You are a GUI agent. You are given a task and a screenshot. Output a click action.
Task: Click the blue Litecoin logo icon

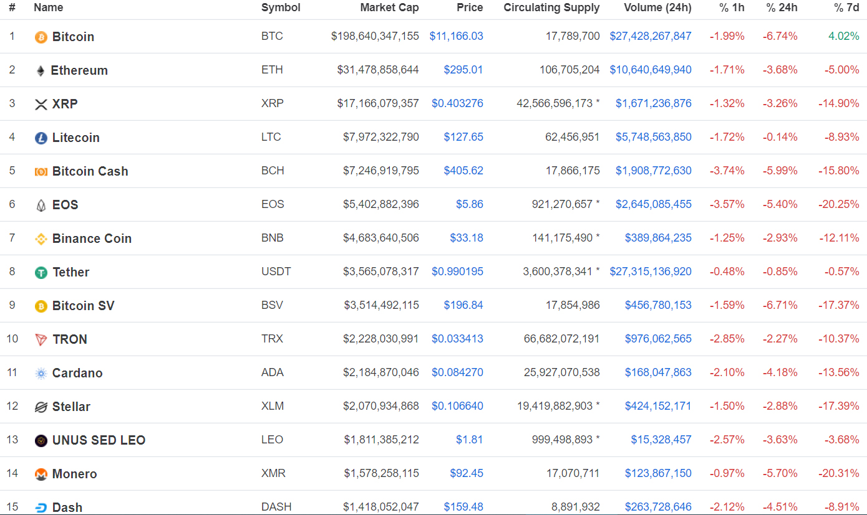[x=41, y=138]
